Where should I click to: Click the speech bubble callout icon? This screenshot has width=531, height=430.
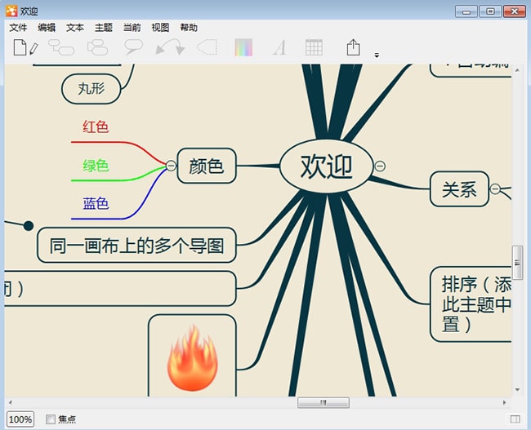point(133,48)
